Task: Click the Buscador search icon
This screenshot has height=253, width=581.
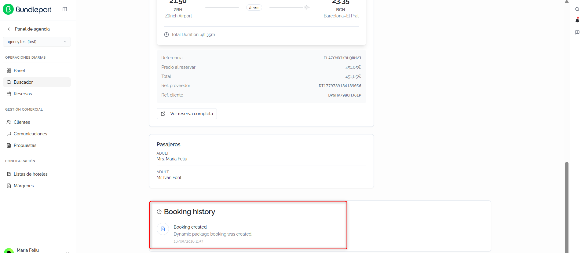Action: pos(9,82)
